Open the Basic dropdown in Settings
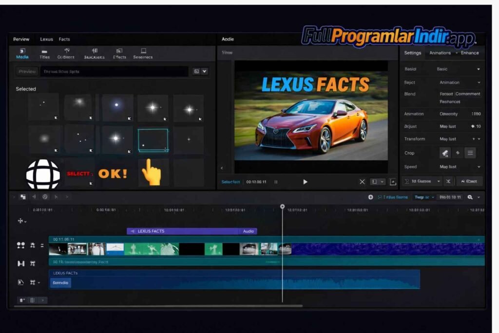Image resolution: width=499 pixels, height=333 pixels. coord(458,69)
